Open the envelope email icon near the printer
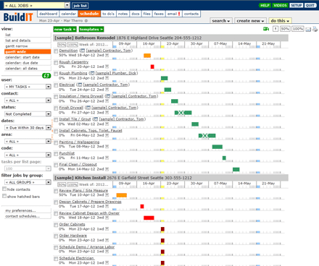319x266 pixels. click(308, 29)
